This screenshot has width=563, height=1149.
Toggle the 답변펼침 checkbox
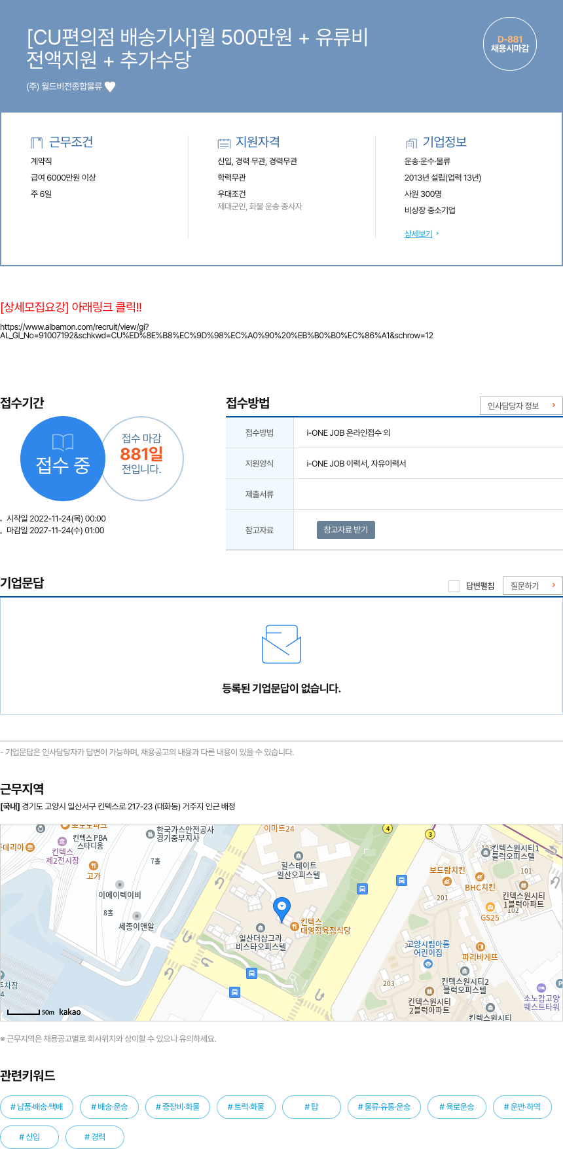[454, 586]
